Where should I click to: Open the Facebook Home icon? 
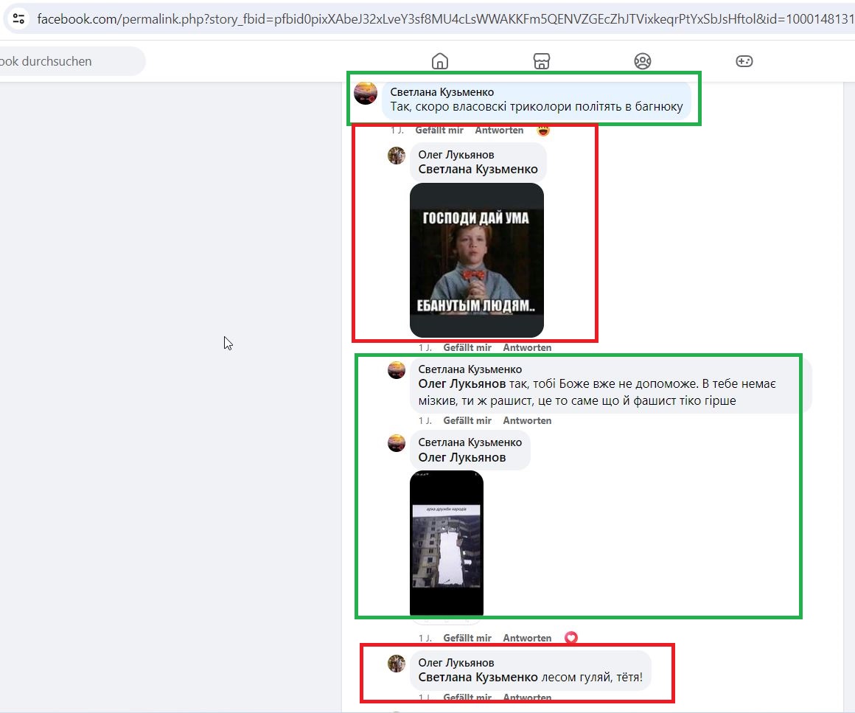point(440,61)
